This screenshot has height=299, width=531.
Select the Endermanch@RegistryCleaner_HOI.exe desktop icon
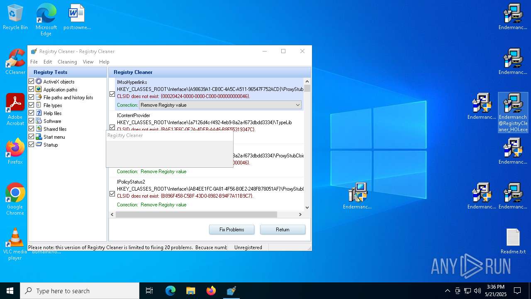tap(513, 113)
